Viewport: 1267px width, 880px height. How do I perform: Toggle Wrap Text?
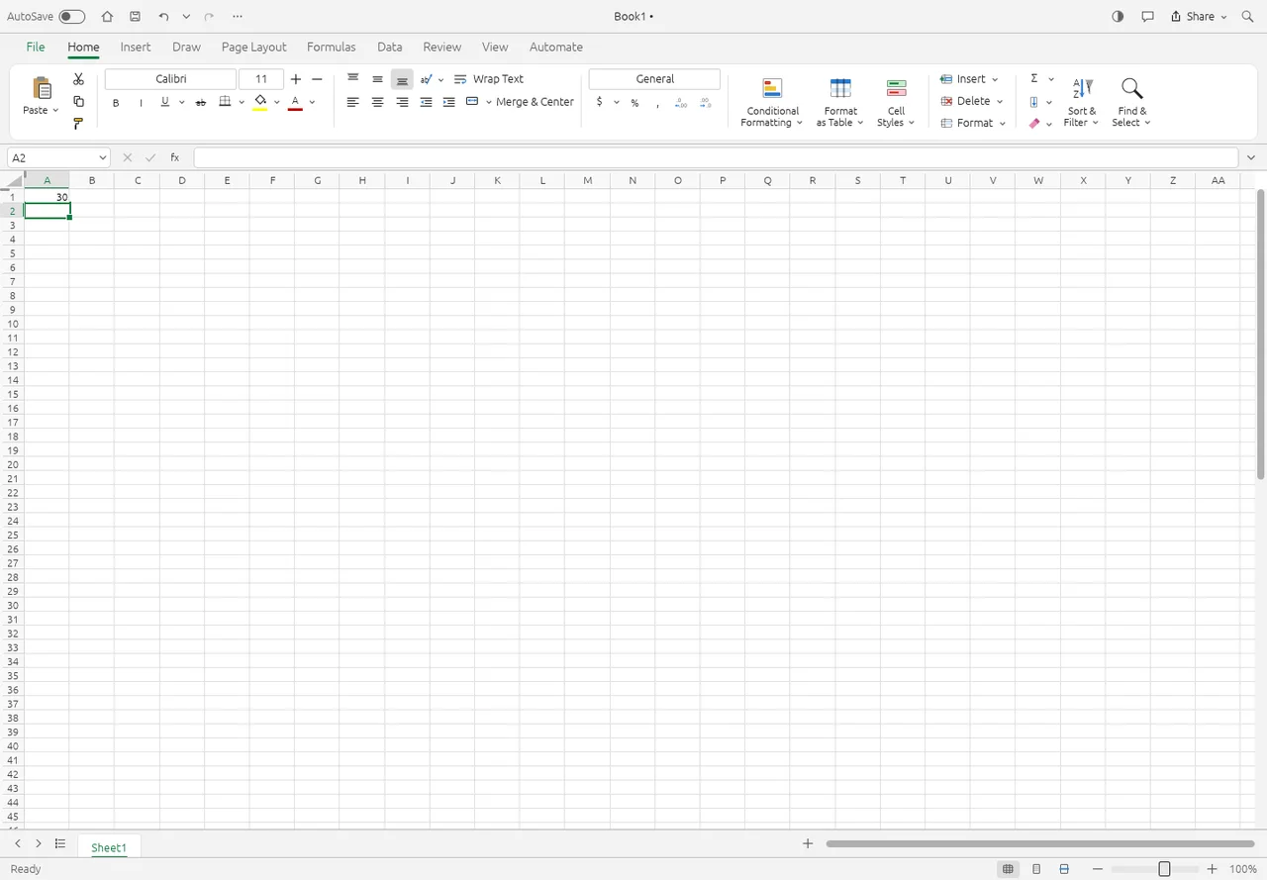(x=489, y=79)
